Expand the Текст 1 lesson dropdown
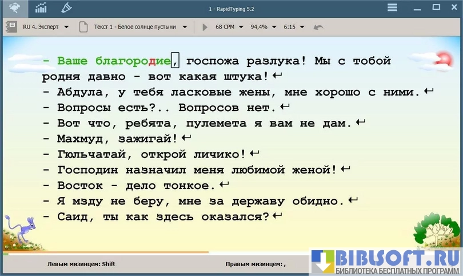This screenshot has height=276, width=463. tap(141, 27)
